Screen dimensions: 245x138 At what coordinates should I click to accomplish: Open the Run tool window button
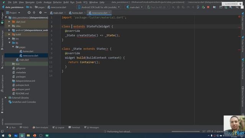point(11,128)
